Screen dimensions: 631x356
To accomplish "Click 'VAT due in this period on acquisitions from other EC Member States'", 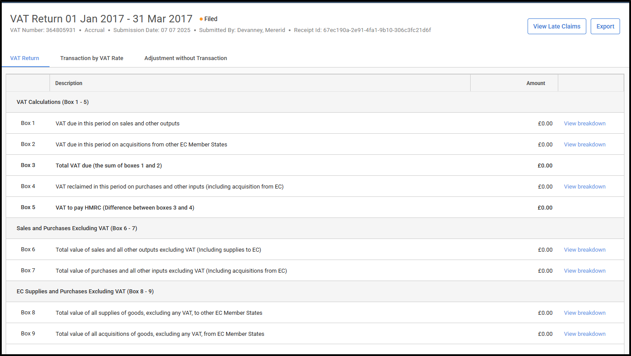I will point(142,144).
